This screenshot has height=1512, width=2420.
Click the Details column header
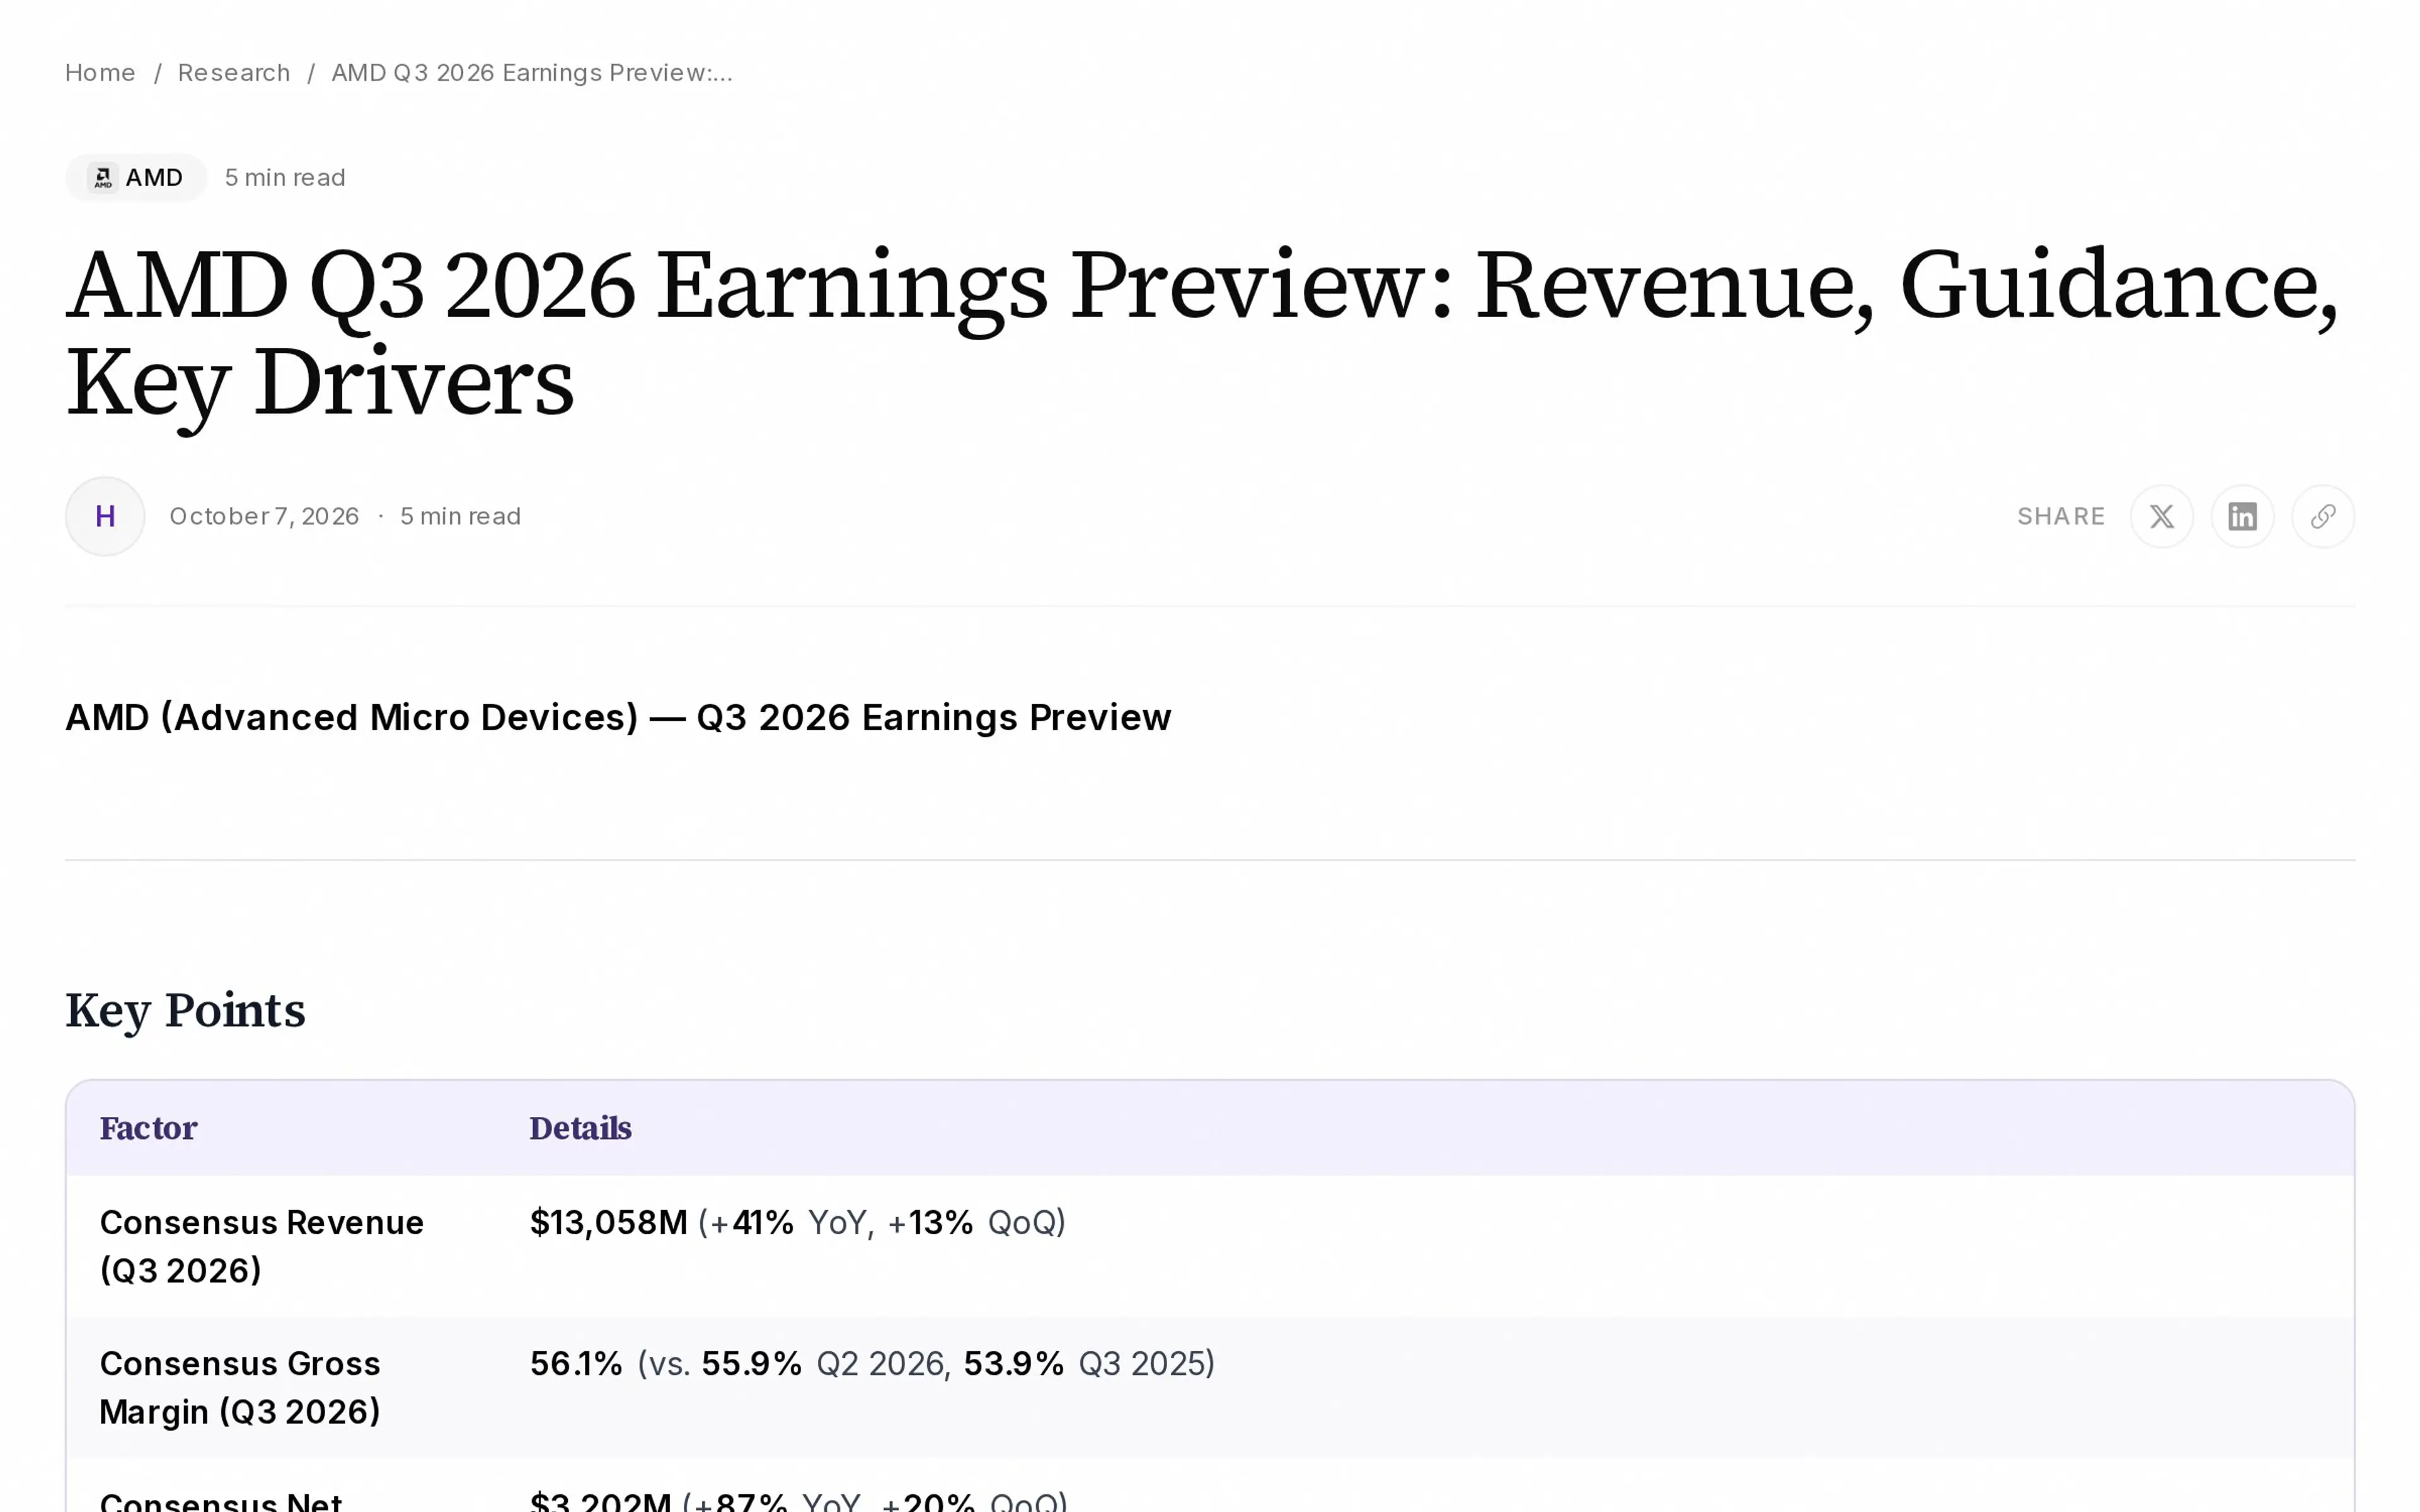click(x=580, y=1128)
